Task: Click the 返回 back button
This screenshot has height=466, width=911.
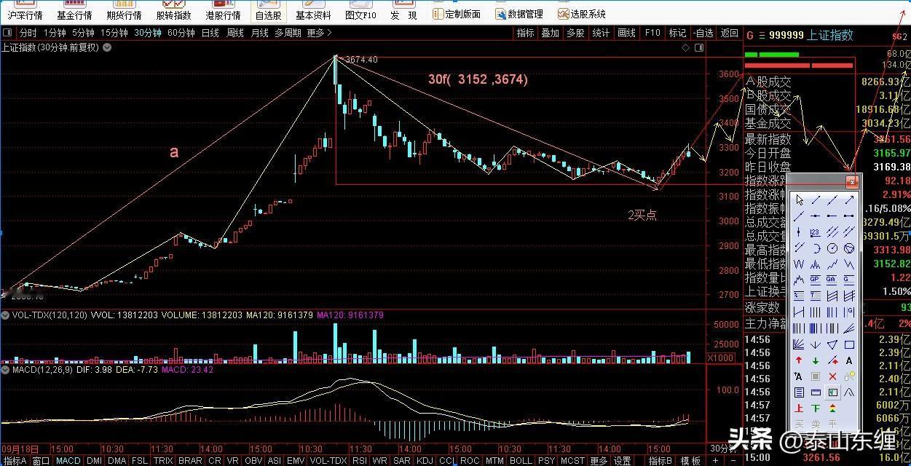Action: [729, 33]
